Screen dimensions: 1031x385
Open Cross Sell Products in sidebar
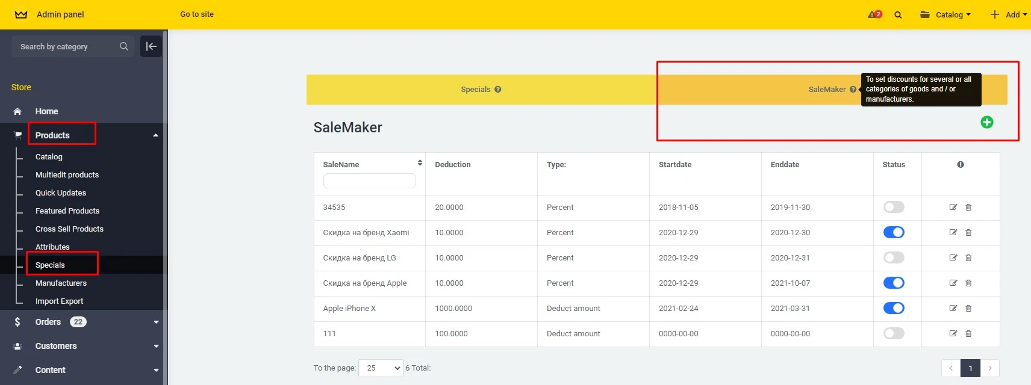pyautogui.click(x=69, y=229)
